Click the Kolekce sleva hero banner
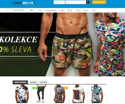This screenshot has height=104, width=125. pos(62,44)
